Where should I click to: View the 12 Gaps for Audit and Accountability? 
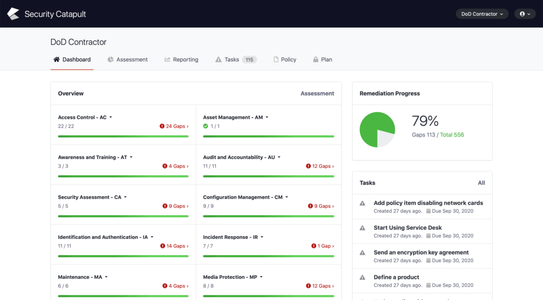pyautogui.click(x=320, y=166)
